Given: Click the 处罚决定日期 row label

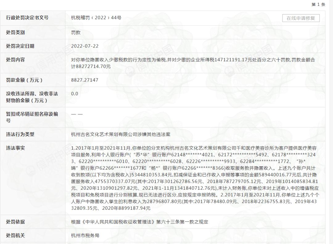Looking at the screenshot, I should coord(21,46).
